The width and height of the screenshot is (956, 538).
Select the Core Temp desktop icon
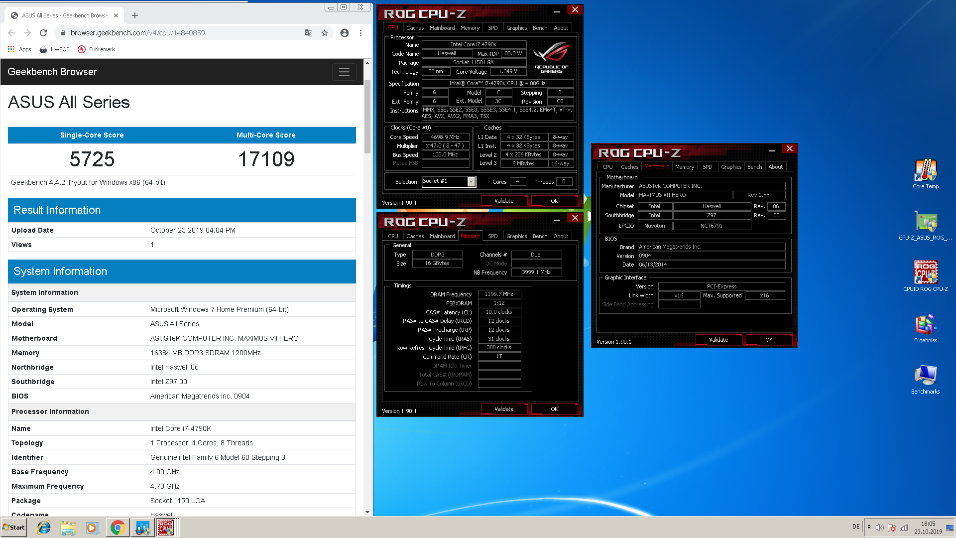[x=925, y=174]
